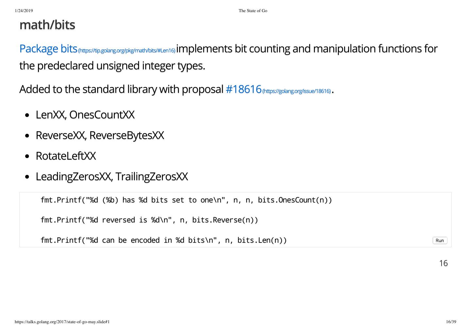The width and height of the screenshot is (471, 333).
Task: Click the slide number 16
Action: [443, 263]
